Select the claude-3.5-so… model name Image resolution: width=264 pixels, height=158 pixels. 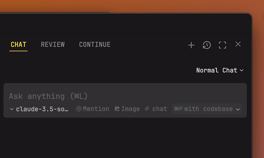(42, 109)
